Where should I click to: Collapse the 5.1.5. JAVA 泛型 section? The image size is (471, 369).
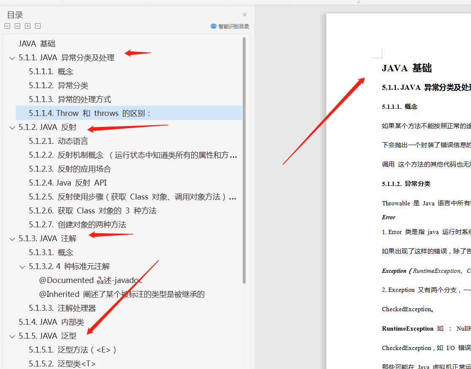(12, 336)
